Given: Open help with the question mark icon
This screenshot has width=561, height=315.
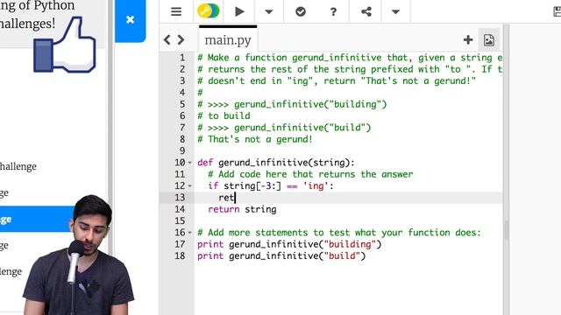Looking at the screenshot, I should 333,11.
